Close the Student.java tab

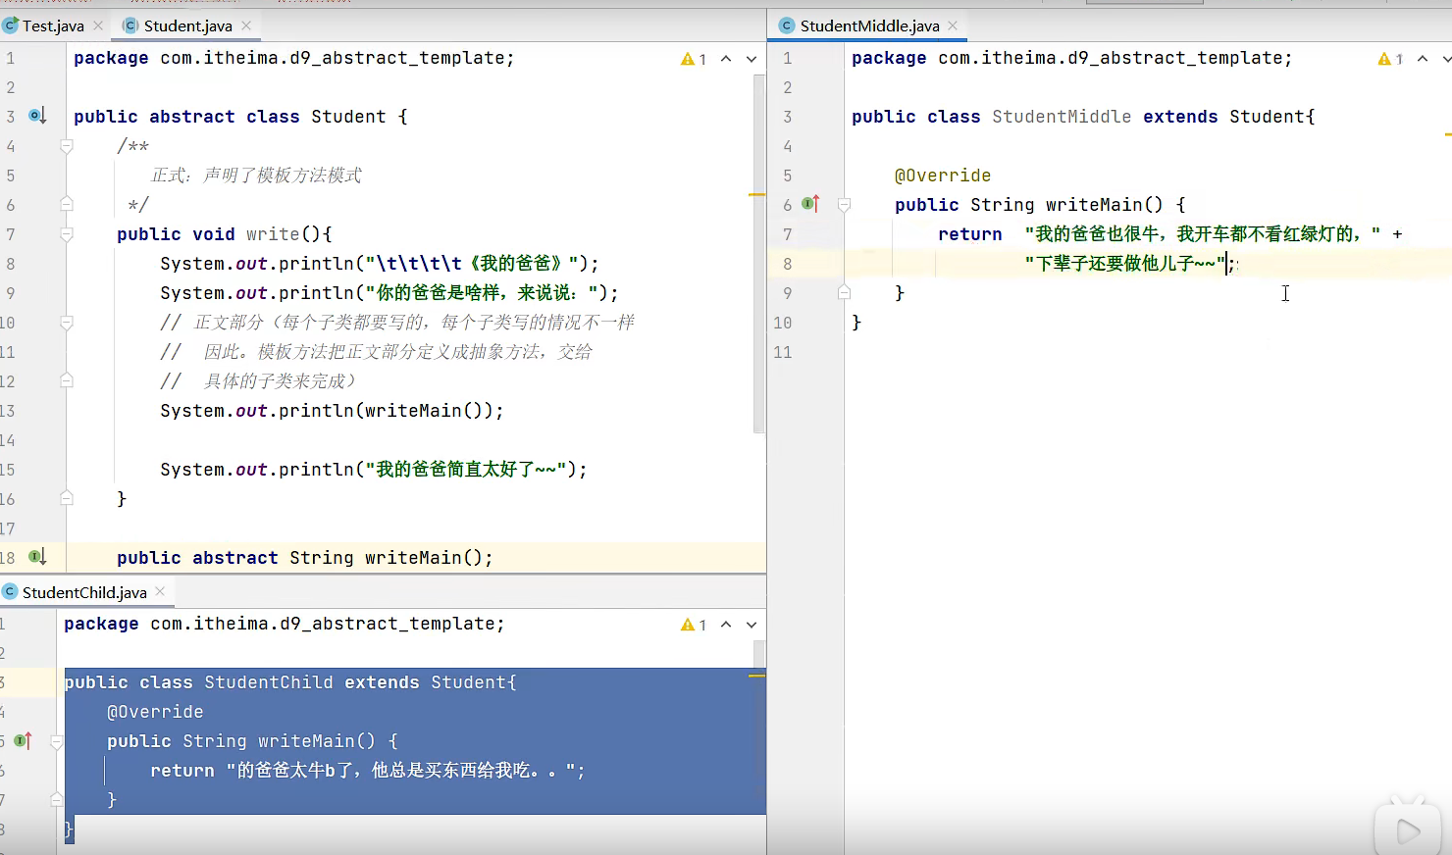[x=246, y=25]
